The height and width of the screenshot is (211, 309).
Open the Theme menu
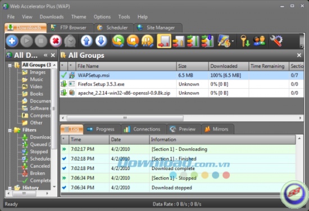point(79,17)
